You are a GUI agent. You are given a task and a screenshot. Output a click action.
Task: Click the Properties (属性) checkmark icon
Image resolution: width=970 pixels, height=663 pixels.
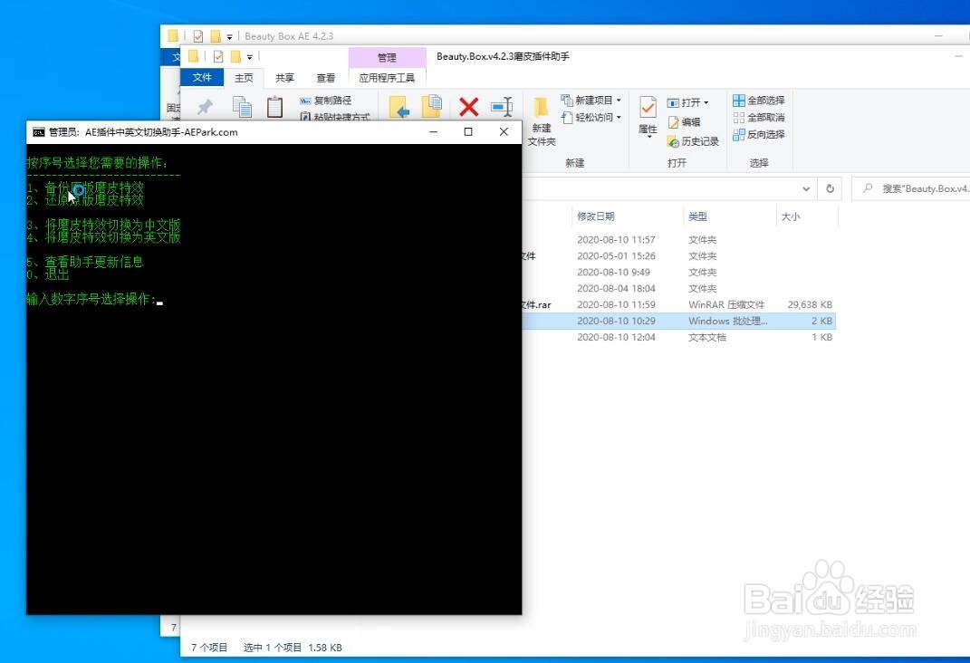[648, 108]
